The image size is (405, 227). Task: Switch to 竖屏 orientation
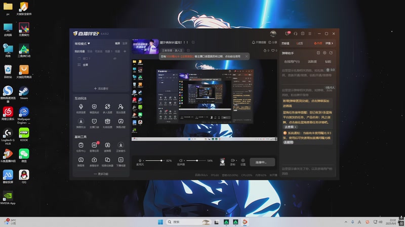125,43
